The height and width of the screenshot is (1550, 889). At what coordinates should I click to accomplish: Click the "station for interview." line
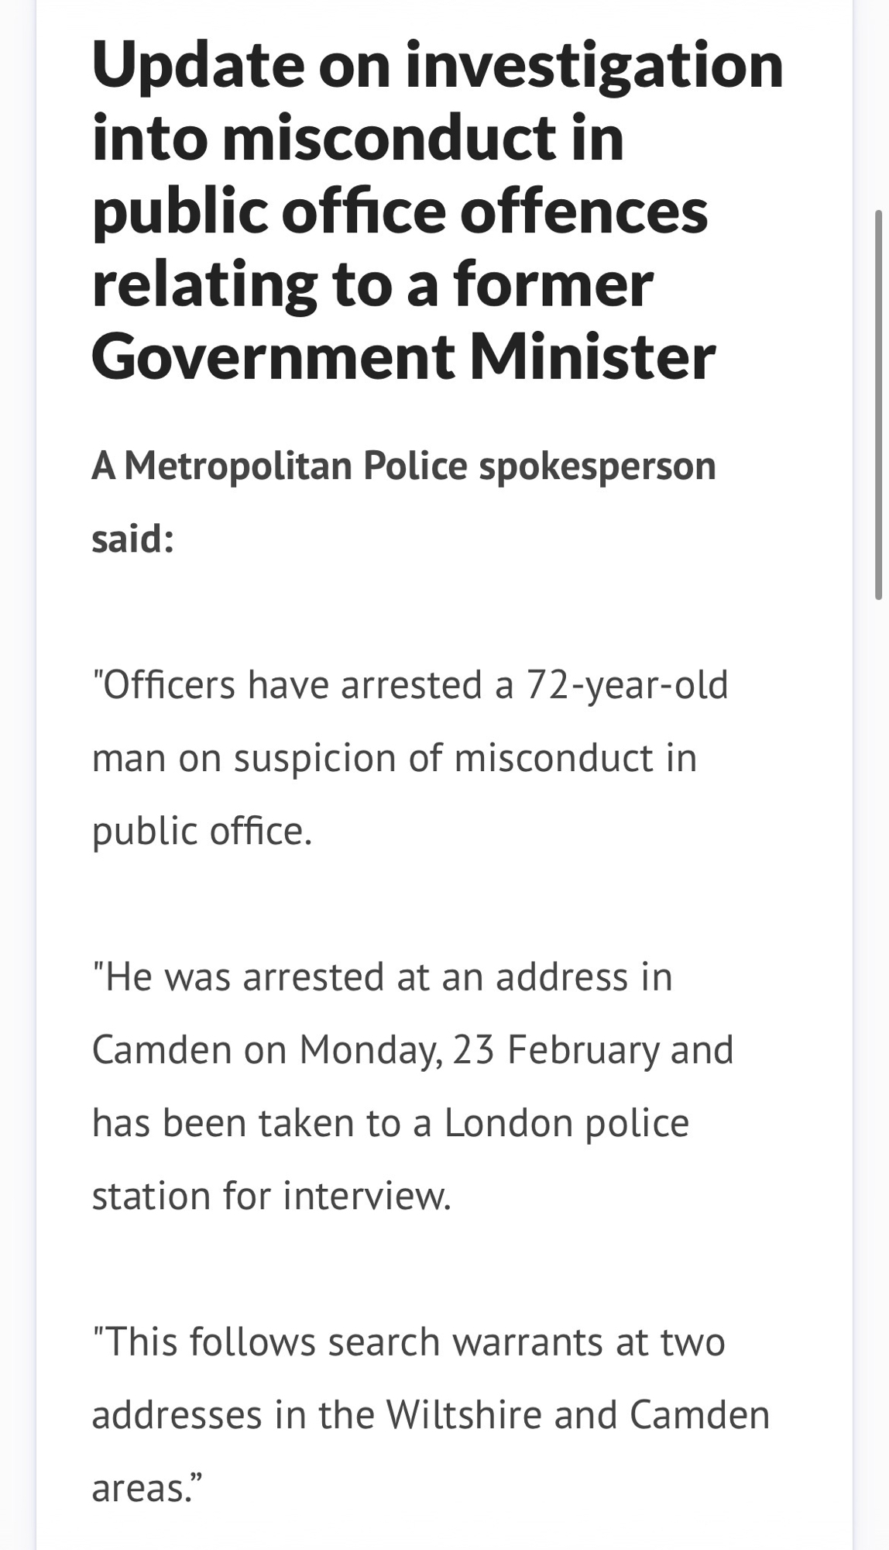tap(271, 1196)
